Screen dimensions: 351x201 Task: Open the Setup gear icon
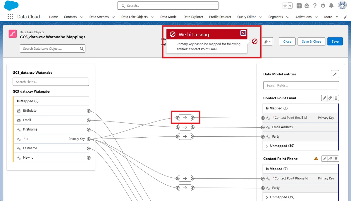tap(323, 6)
